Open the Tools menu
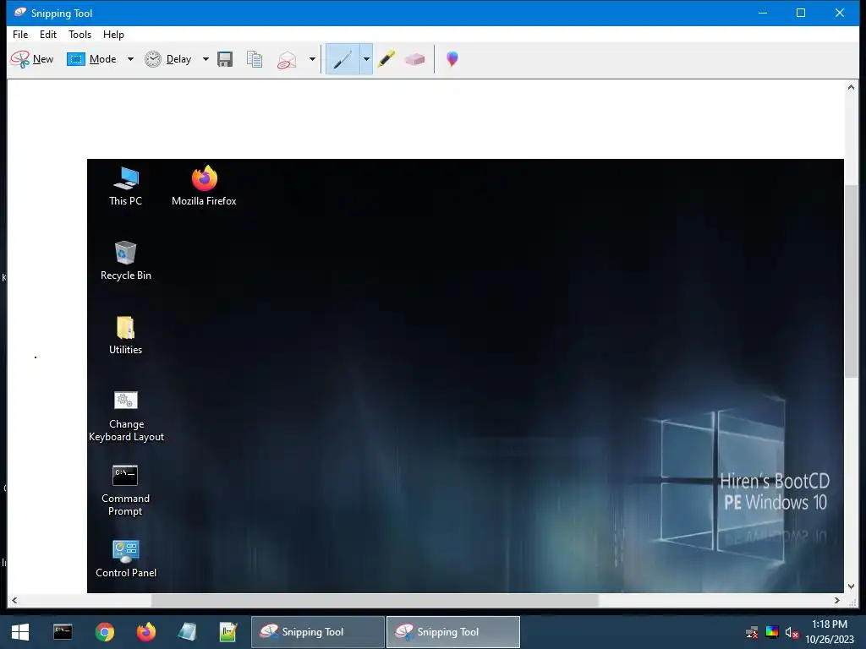The image size is (866, 649). (x=80, y=34)
